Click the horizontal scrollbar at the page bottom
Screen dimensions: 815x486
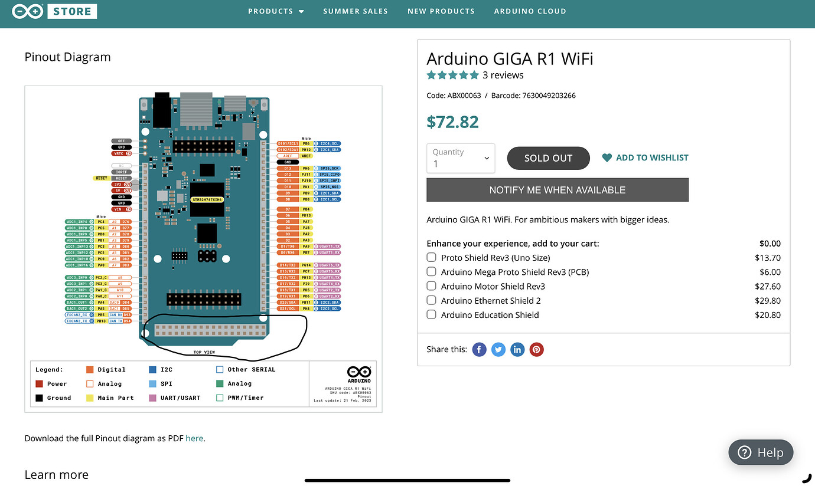point(407,480)
